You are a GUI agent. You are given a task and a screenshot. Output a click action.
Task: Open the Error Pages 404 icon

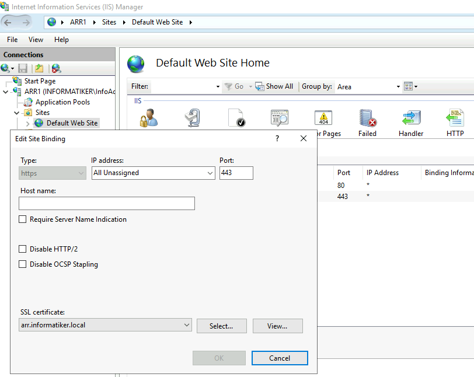(x=323, y=118)
